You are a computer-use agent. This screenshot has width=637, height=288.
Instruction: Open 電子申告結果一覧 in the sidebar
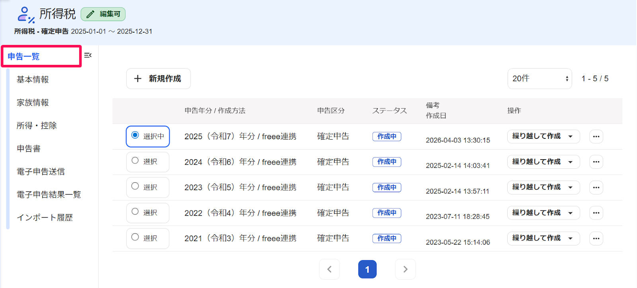(x=49, y=195)
